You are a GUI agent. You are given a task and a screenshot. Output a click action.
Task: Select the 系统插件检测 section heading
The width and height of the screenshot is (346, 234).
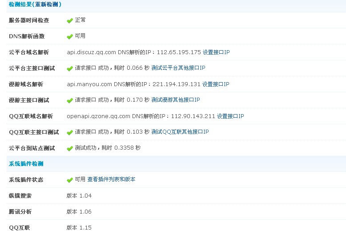click(x=26, y=164)
